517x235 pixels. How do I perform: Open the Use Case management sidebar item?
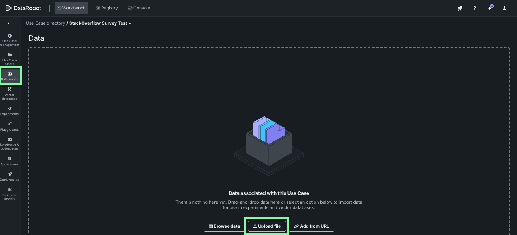pos(9,39)
